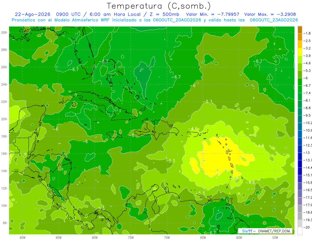Click the color scale label -17.9
This screenshot has width=312, height=241.
(308, 205)
